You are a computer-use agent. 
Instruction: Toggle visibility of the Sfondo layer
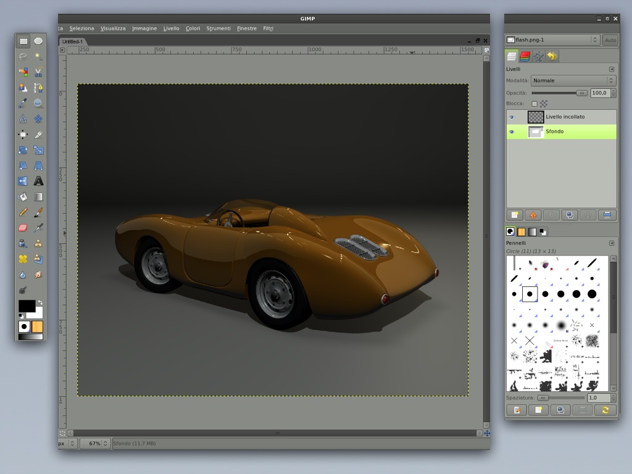[512, 131]
